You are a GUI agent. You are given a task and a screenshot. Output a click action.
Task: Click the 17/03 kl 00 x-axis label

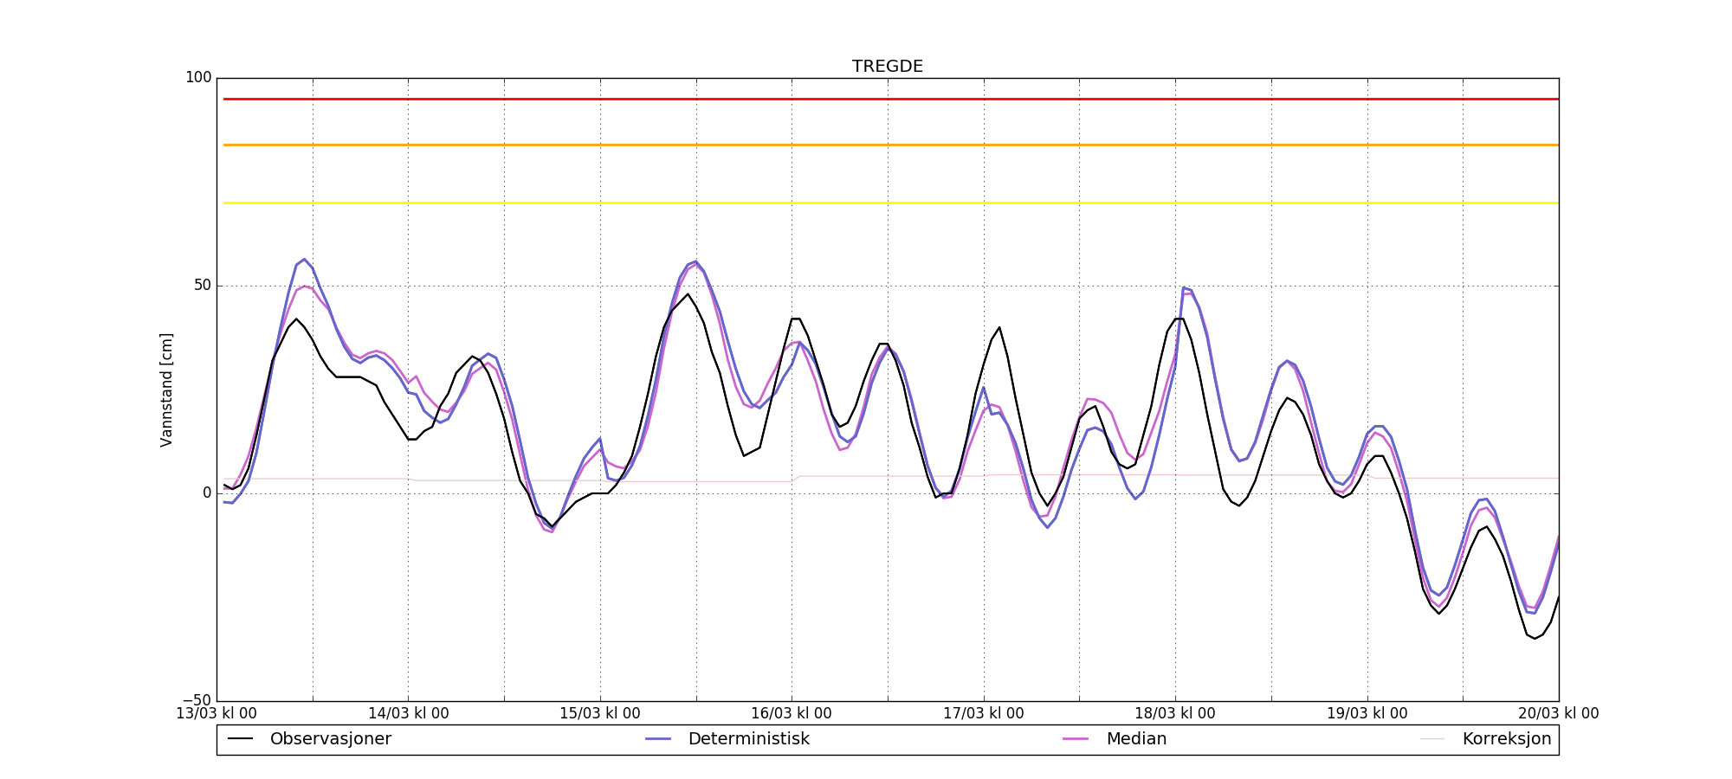click(983, 713)
